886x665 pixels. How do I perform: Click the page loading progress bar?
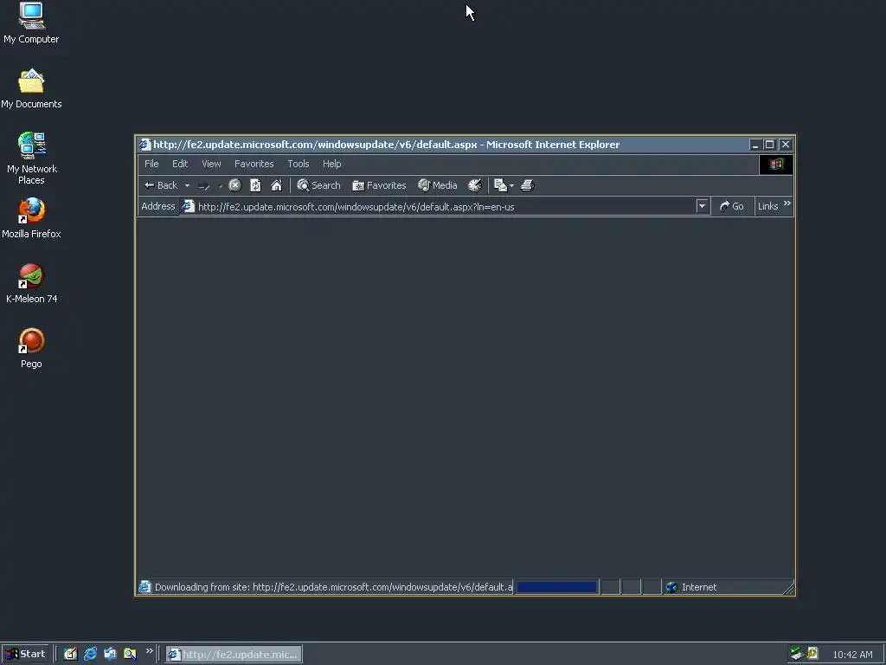[x=556, y=587]
